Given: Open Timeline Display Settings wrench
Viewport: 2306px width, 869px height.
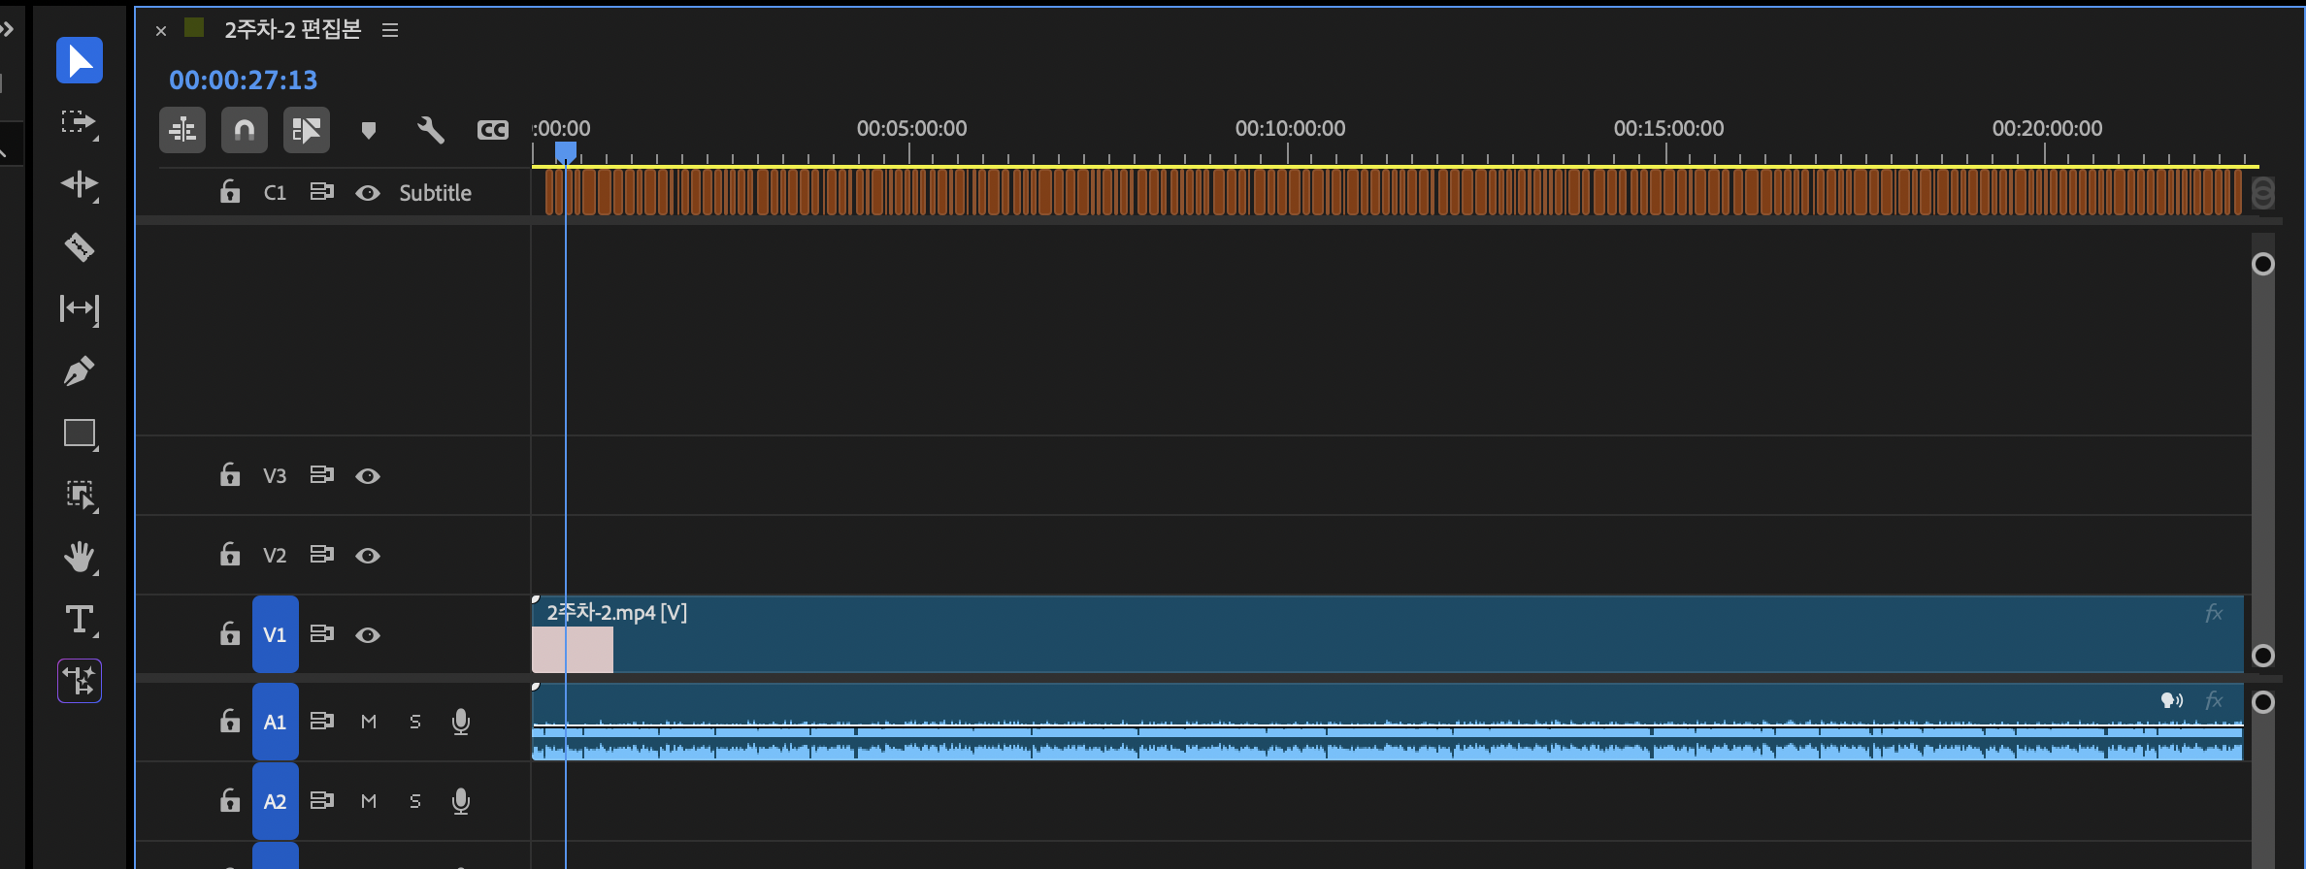Looking at the screenshot, I should coord(431,130).
